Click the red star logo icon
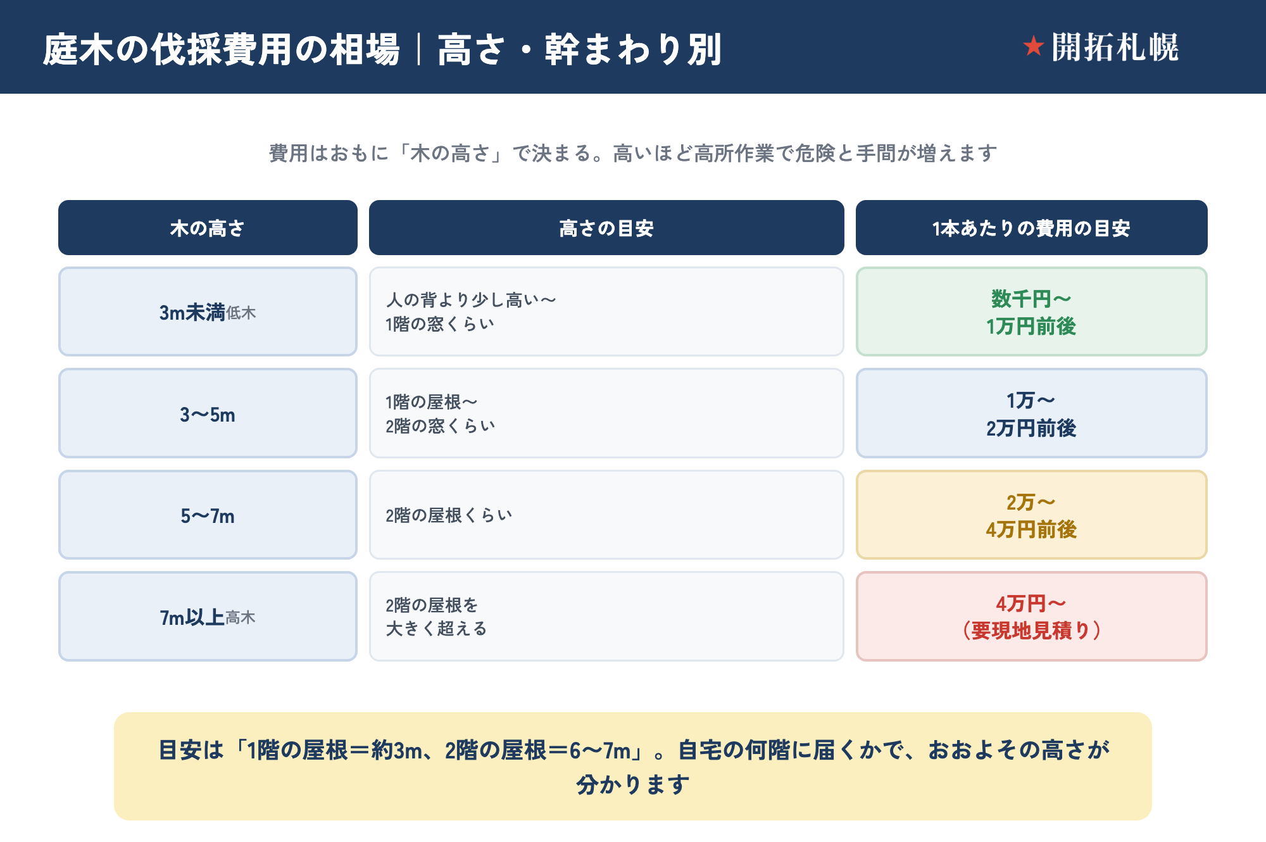 1033,46
